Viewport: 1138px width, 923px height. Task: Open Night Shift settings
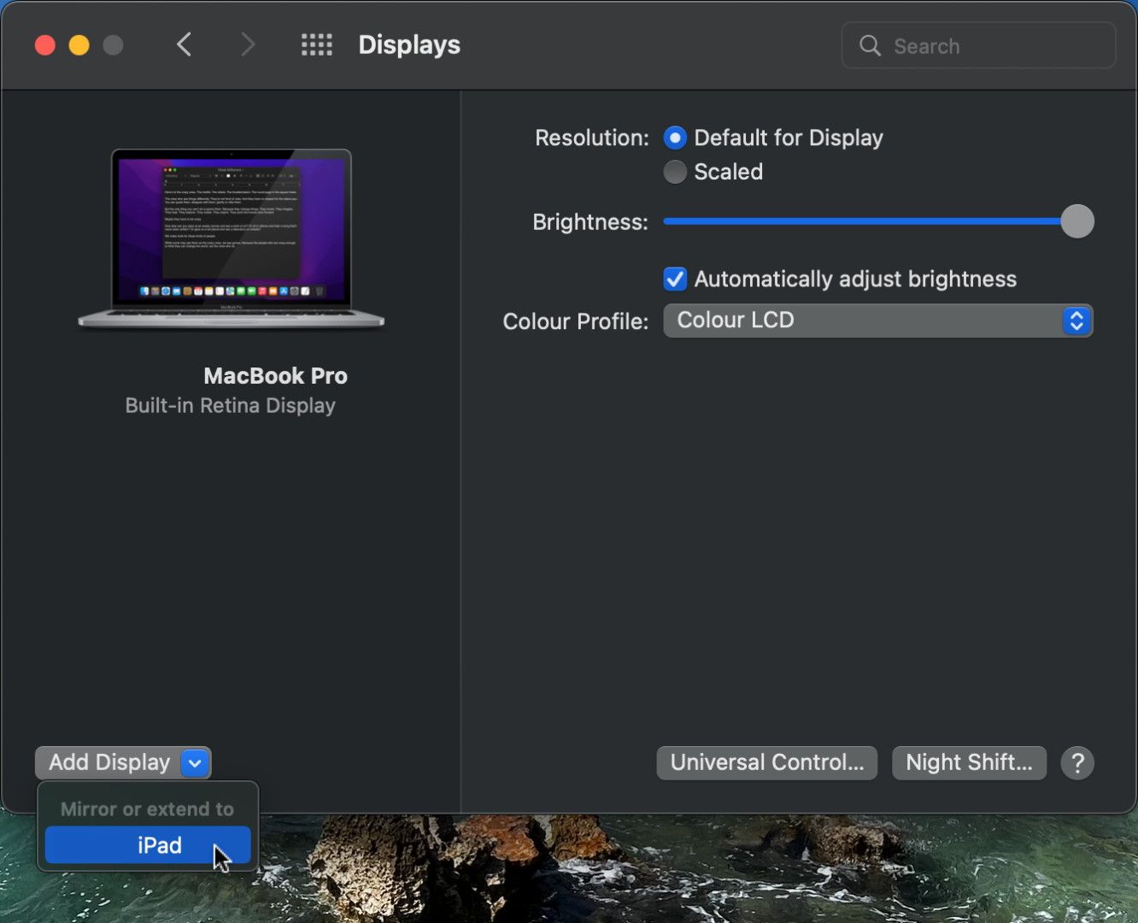coord(969,762)
